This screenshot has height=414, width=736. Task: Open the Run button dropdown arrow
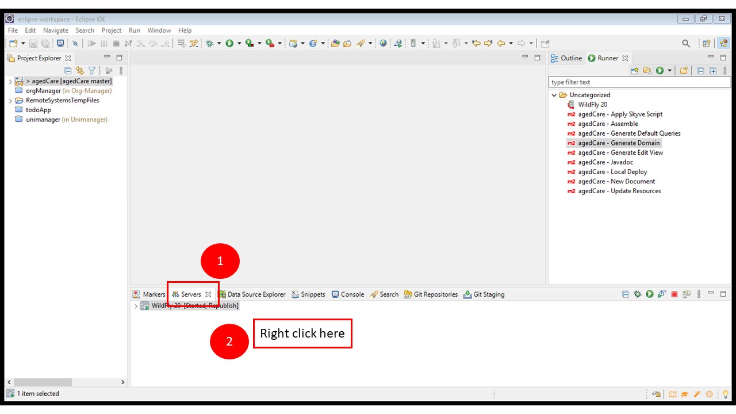coord(239,43)
